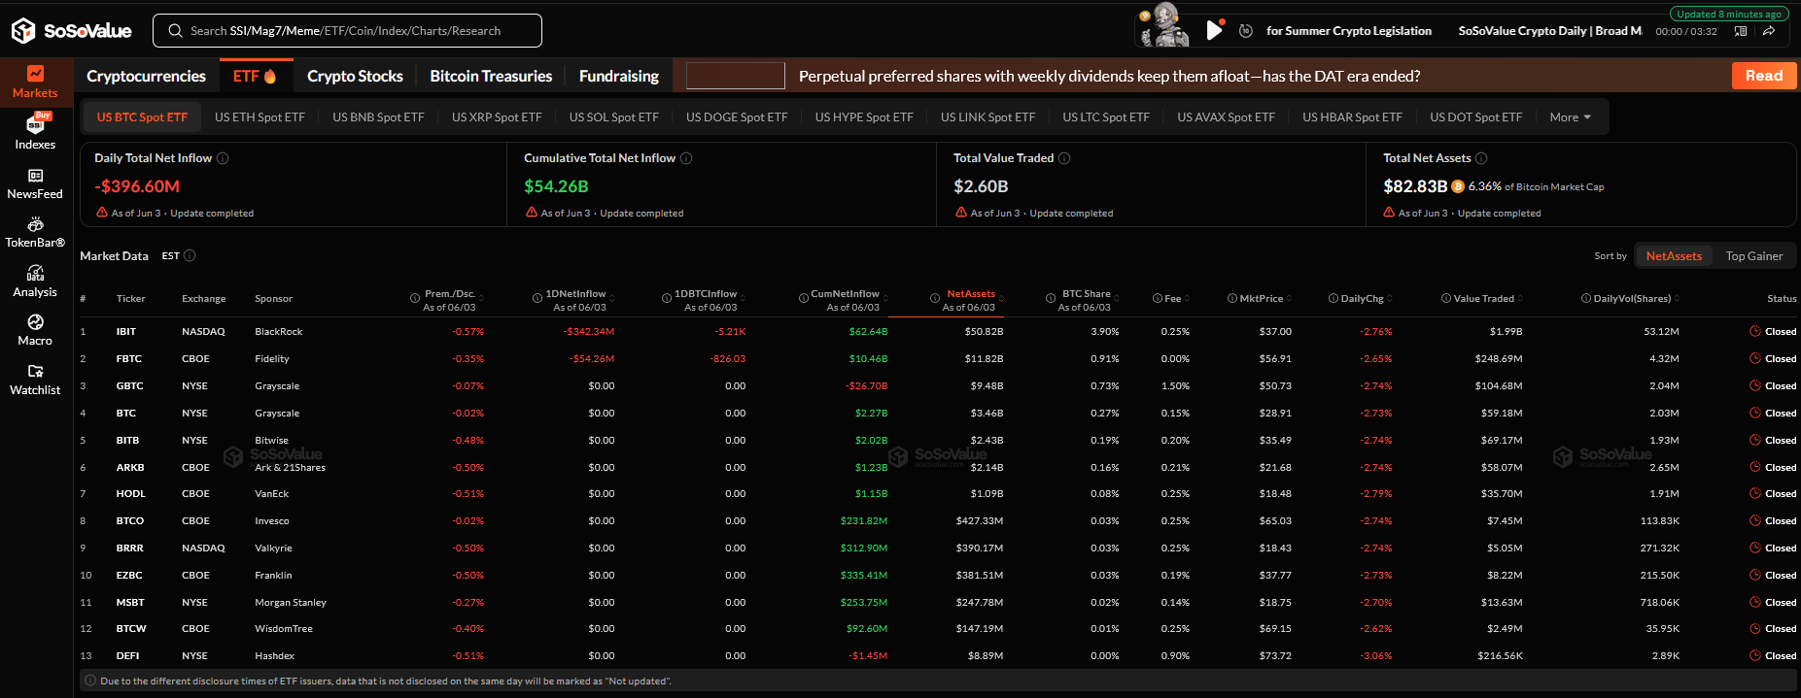
Task: Click the warning icon under -$396.60M
Action: tap(102, 213)
